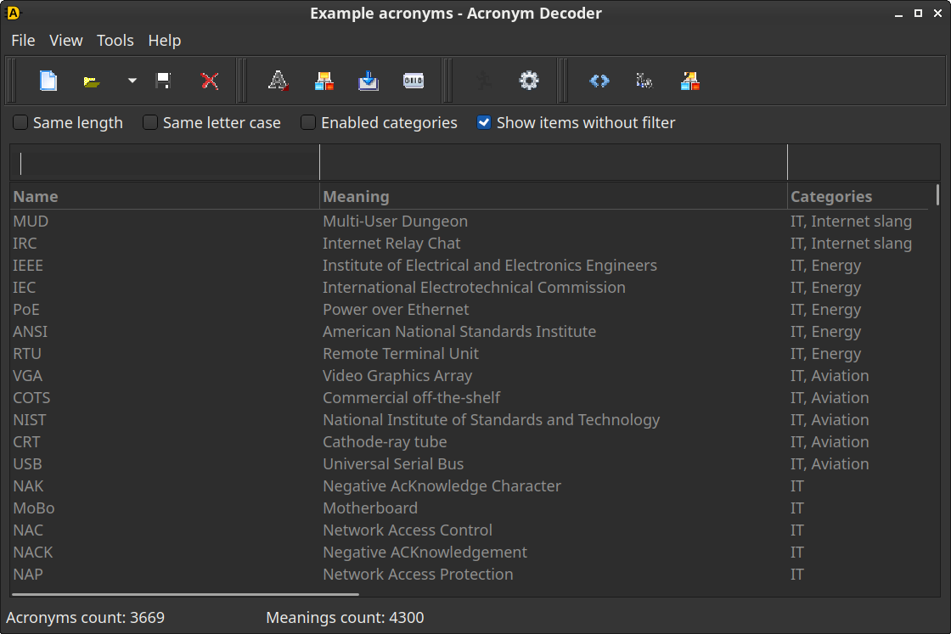Open the settings gear icon
The width and height of the screenshot is (951, 634).
coord(528,81)
